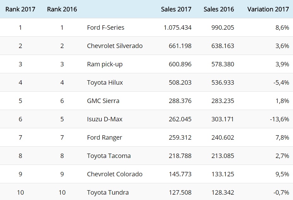Click the Sales 2017 column header

click(x=176, y=9)
